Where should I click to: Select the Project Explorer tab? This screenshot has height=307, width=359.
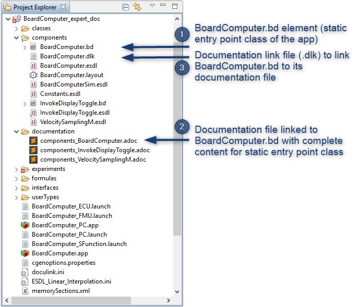pos(34,7)
